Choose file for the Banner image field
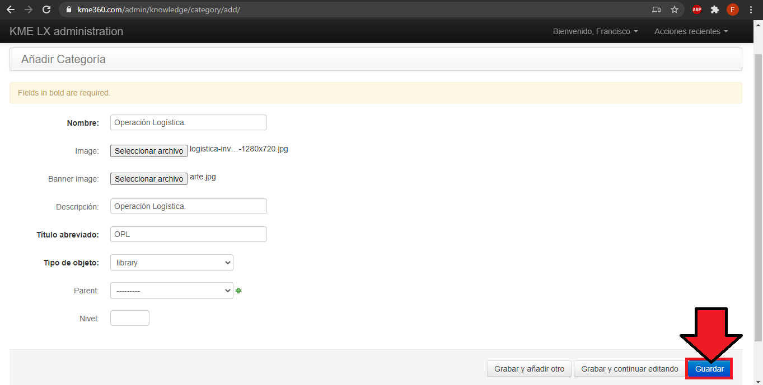763x385 pixels. [149, 179]
